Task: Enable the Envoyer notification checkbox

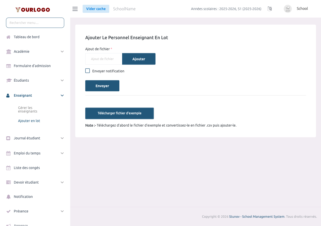Action: click(x=87, y=71)
